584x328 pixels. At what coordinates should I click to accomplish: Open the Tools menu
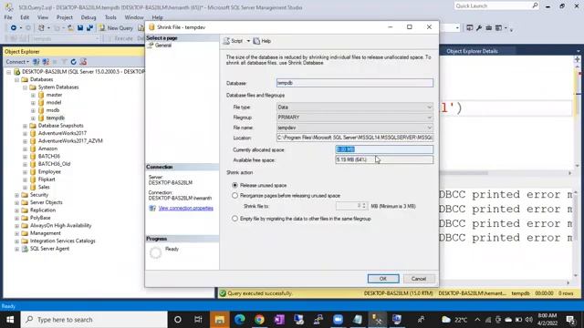point(110,17)
